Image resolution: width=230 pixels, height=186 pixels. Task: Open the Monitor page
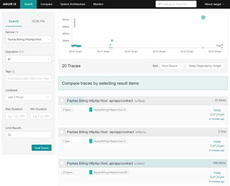coord(98,4)
